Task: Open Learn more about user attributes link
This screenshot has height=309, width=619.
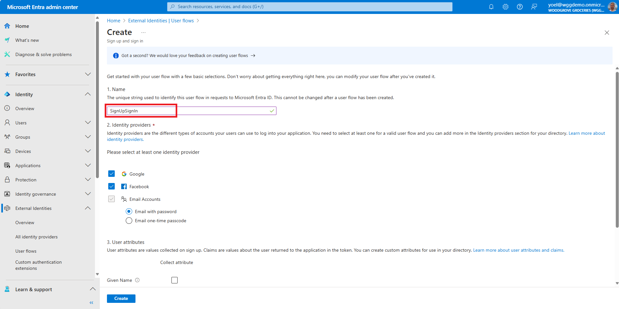Action: (x=518, y=250)
